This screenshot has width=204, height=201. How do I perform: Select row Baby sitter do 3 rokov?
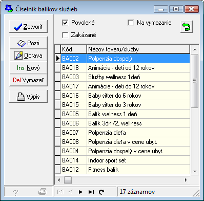[123, 105]
